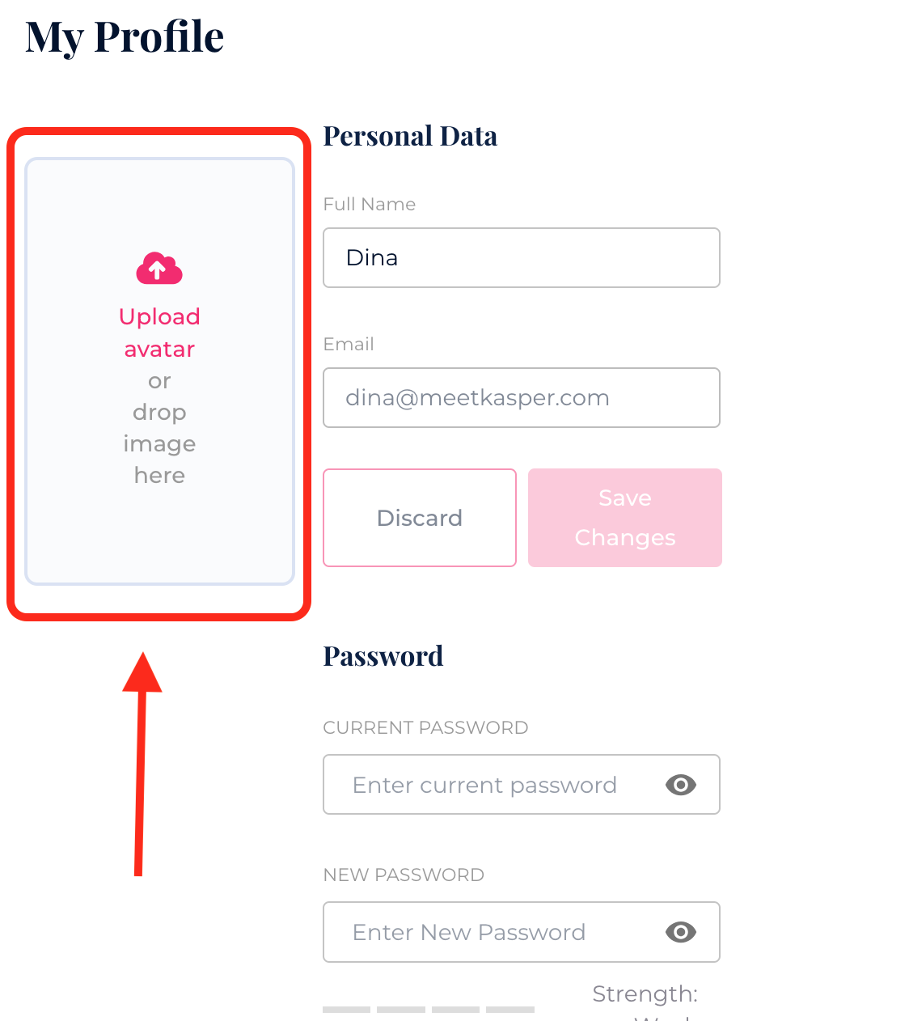Click the Email field with dina@meetkasper.com

pos(521,397)
